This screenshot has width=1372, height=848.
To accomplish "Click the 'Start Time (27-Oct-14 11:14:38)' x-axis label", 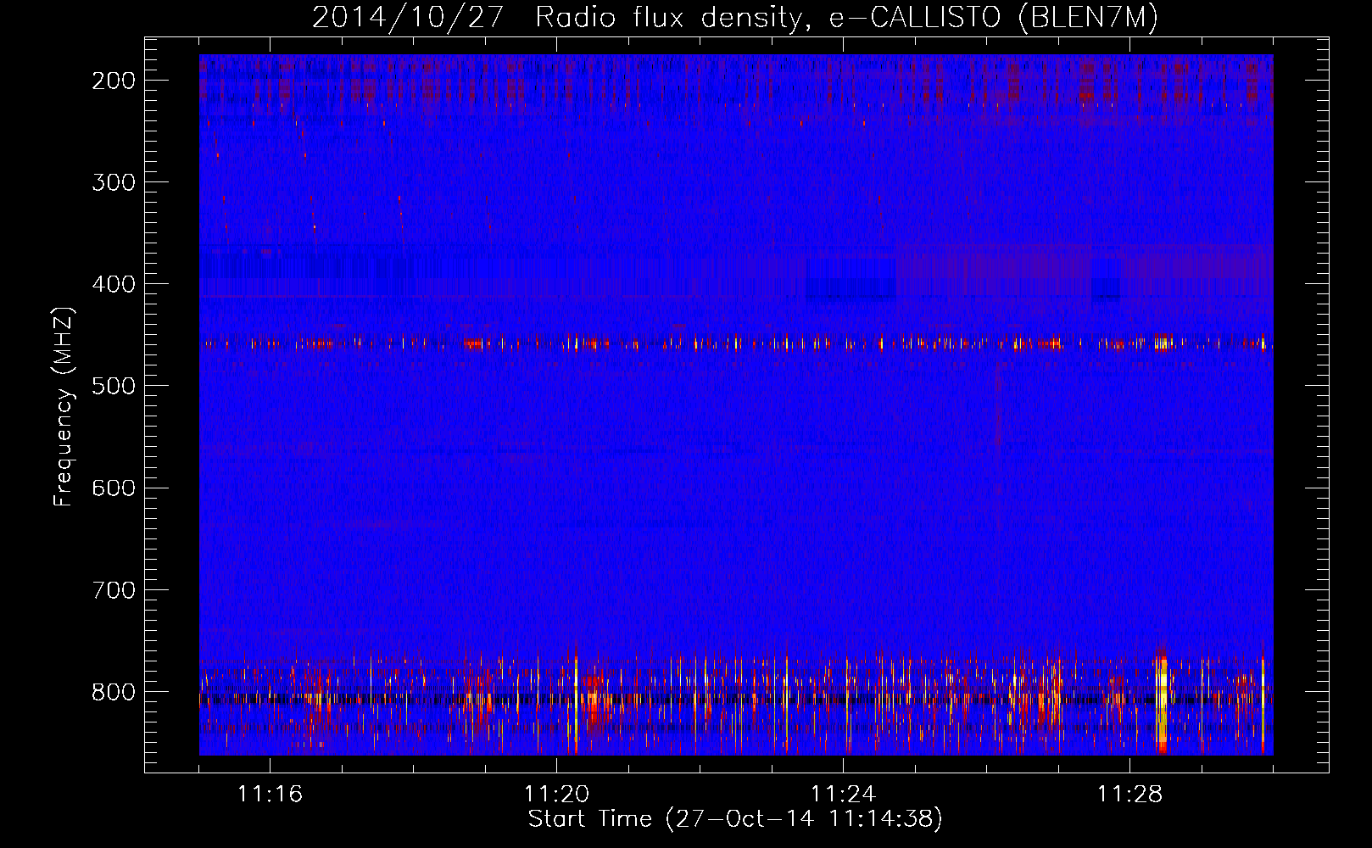I will pos(735,819).
